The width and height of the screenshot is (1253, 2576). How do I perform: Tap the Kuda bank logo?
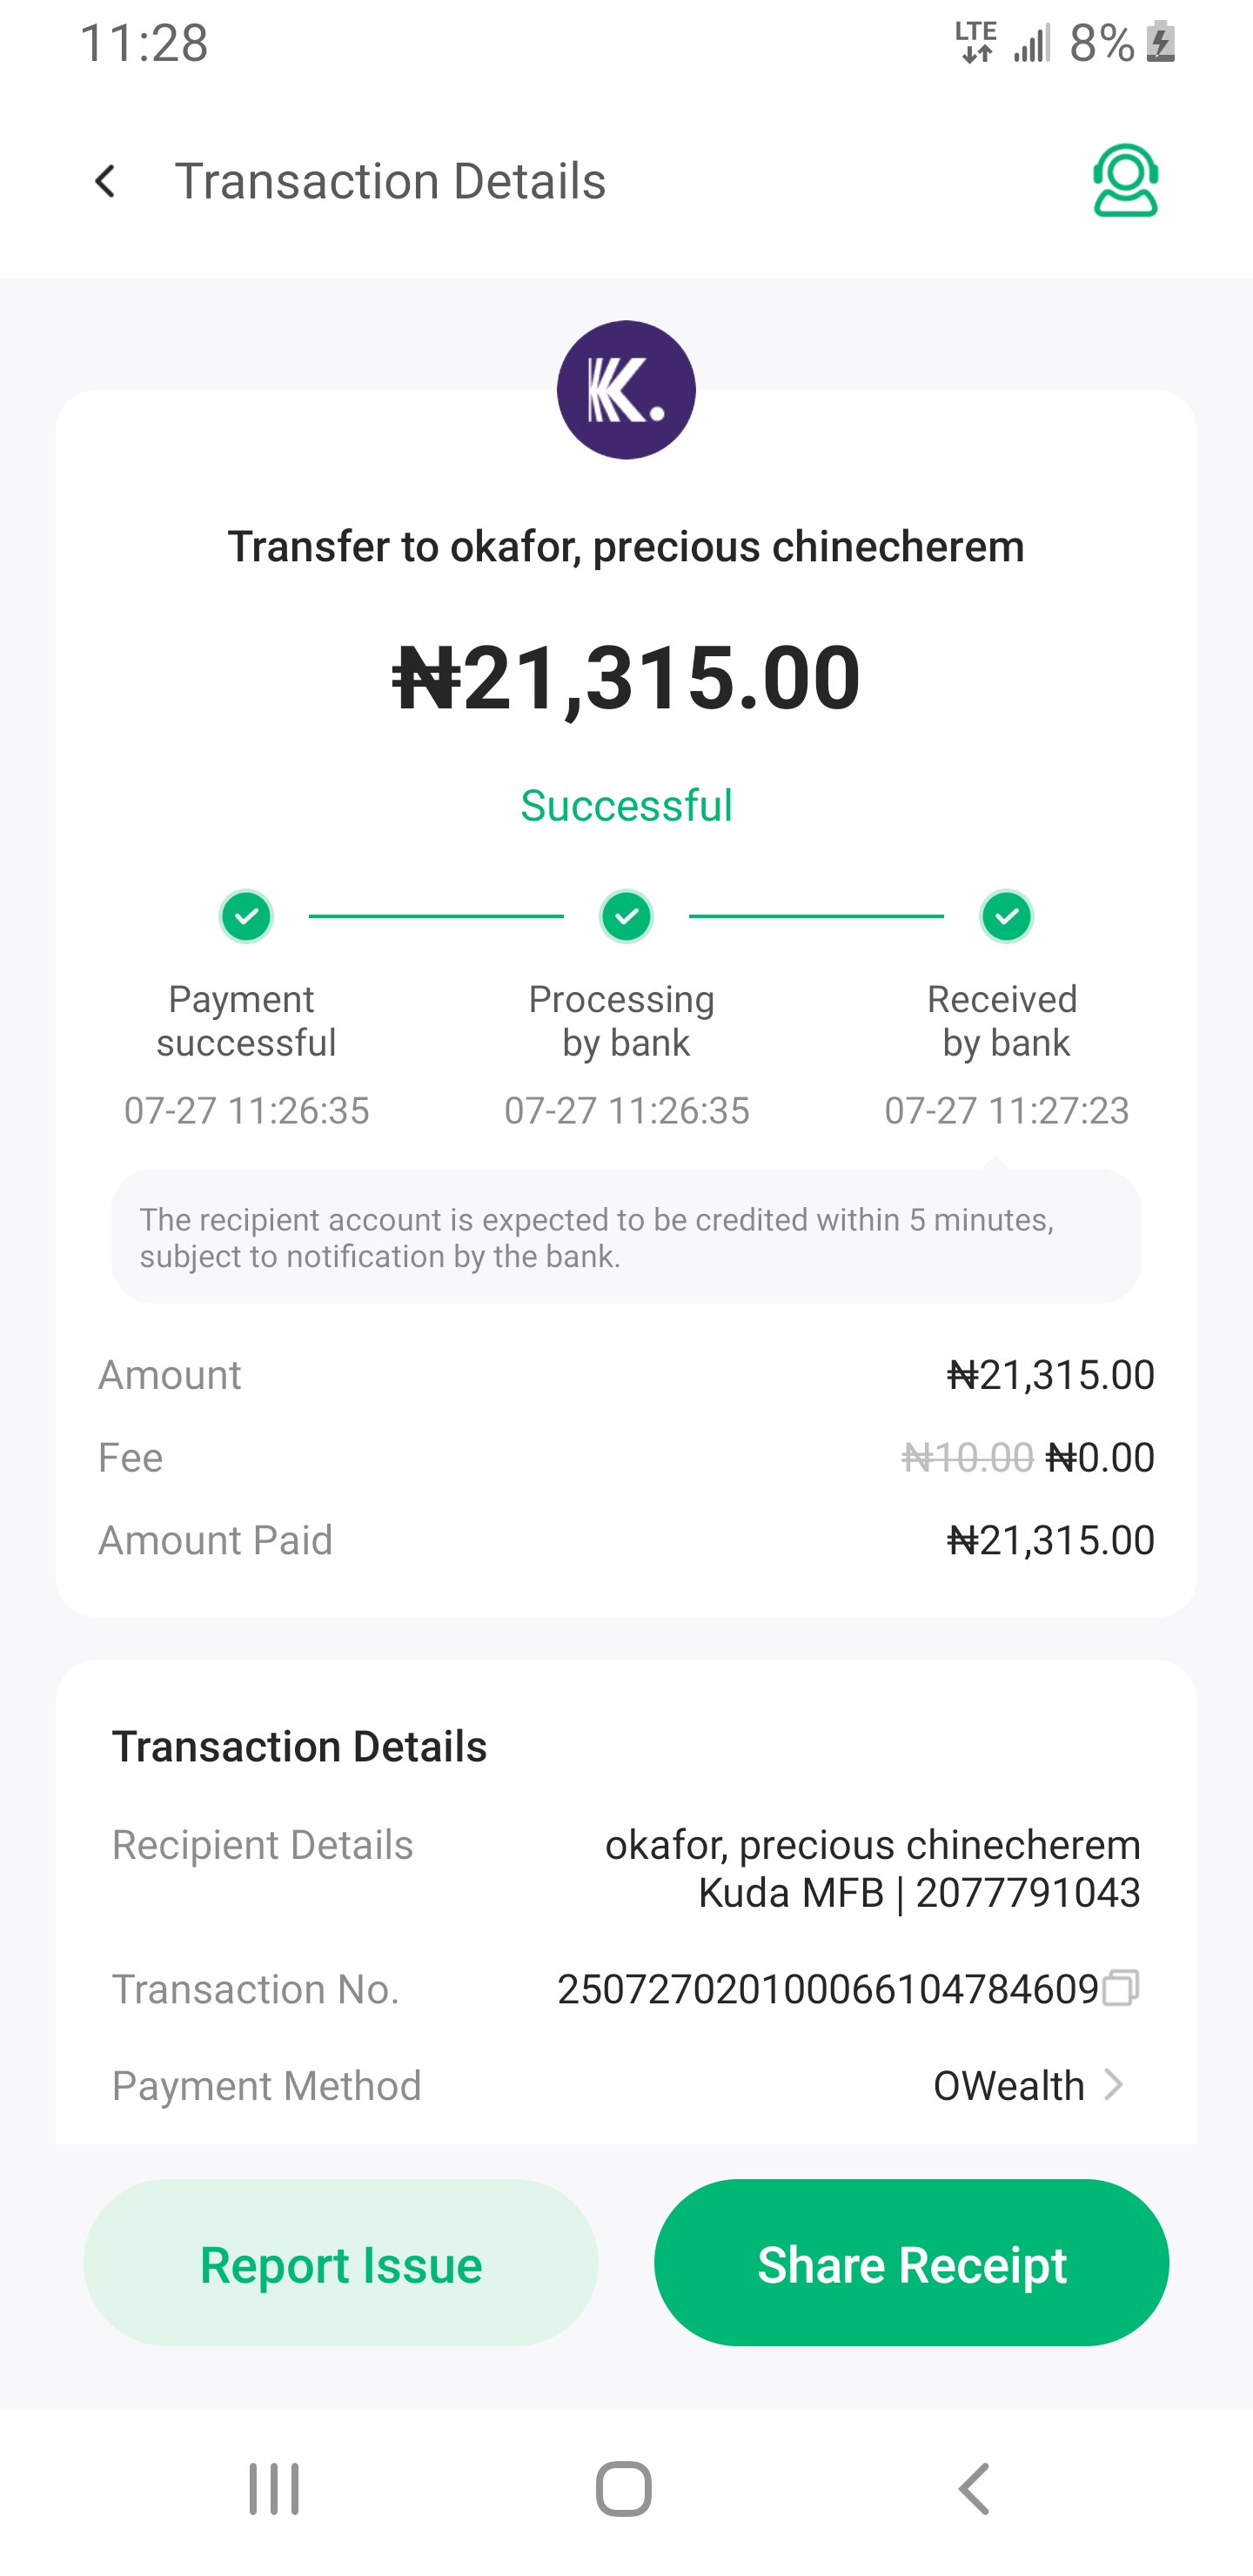click(x=626, y=389)
